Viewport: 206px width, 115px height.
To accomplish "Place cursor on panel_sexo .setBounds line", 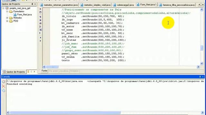I will point(93,54).
